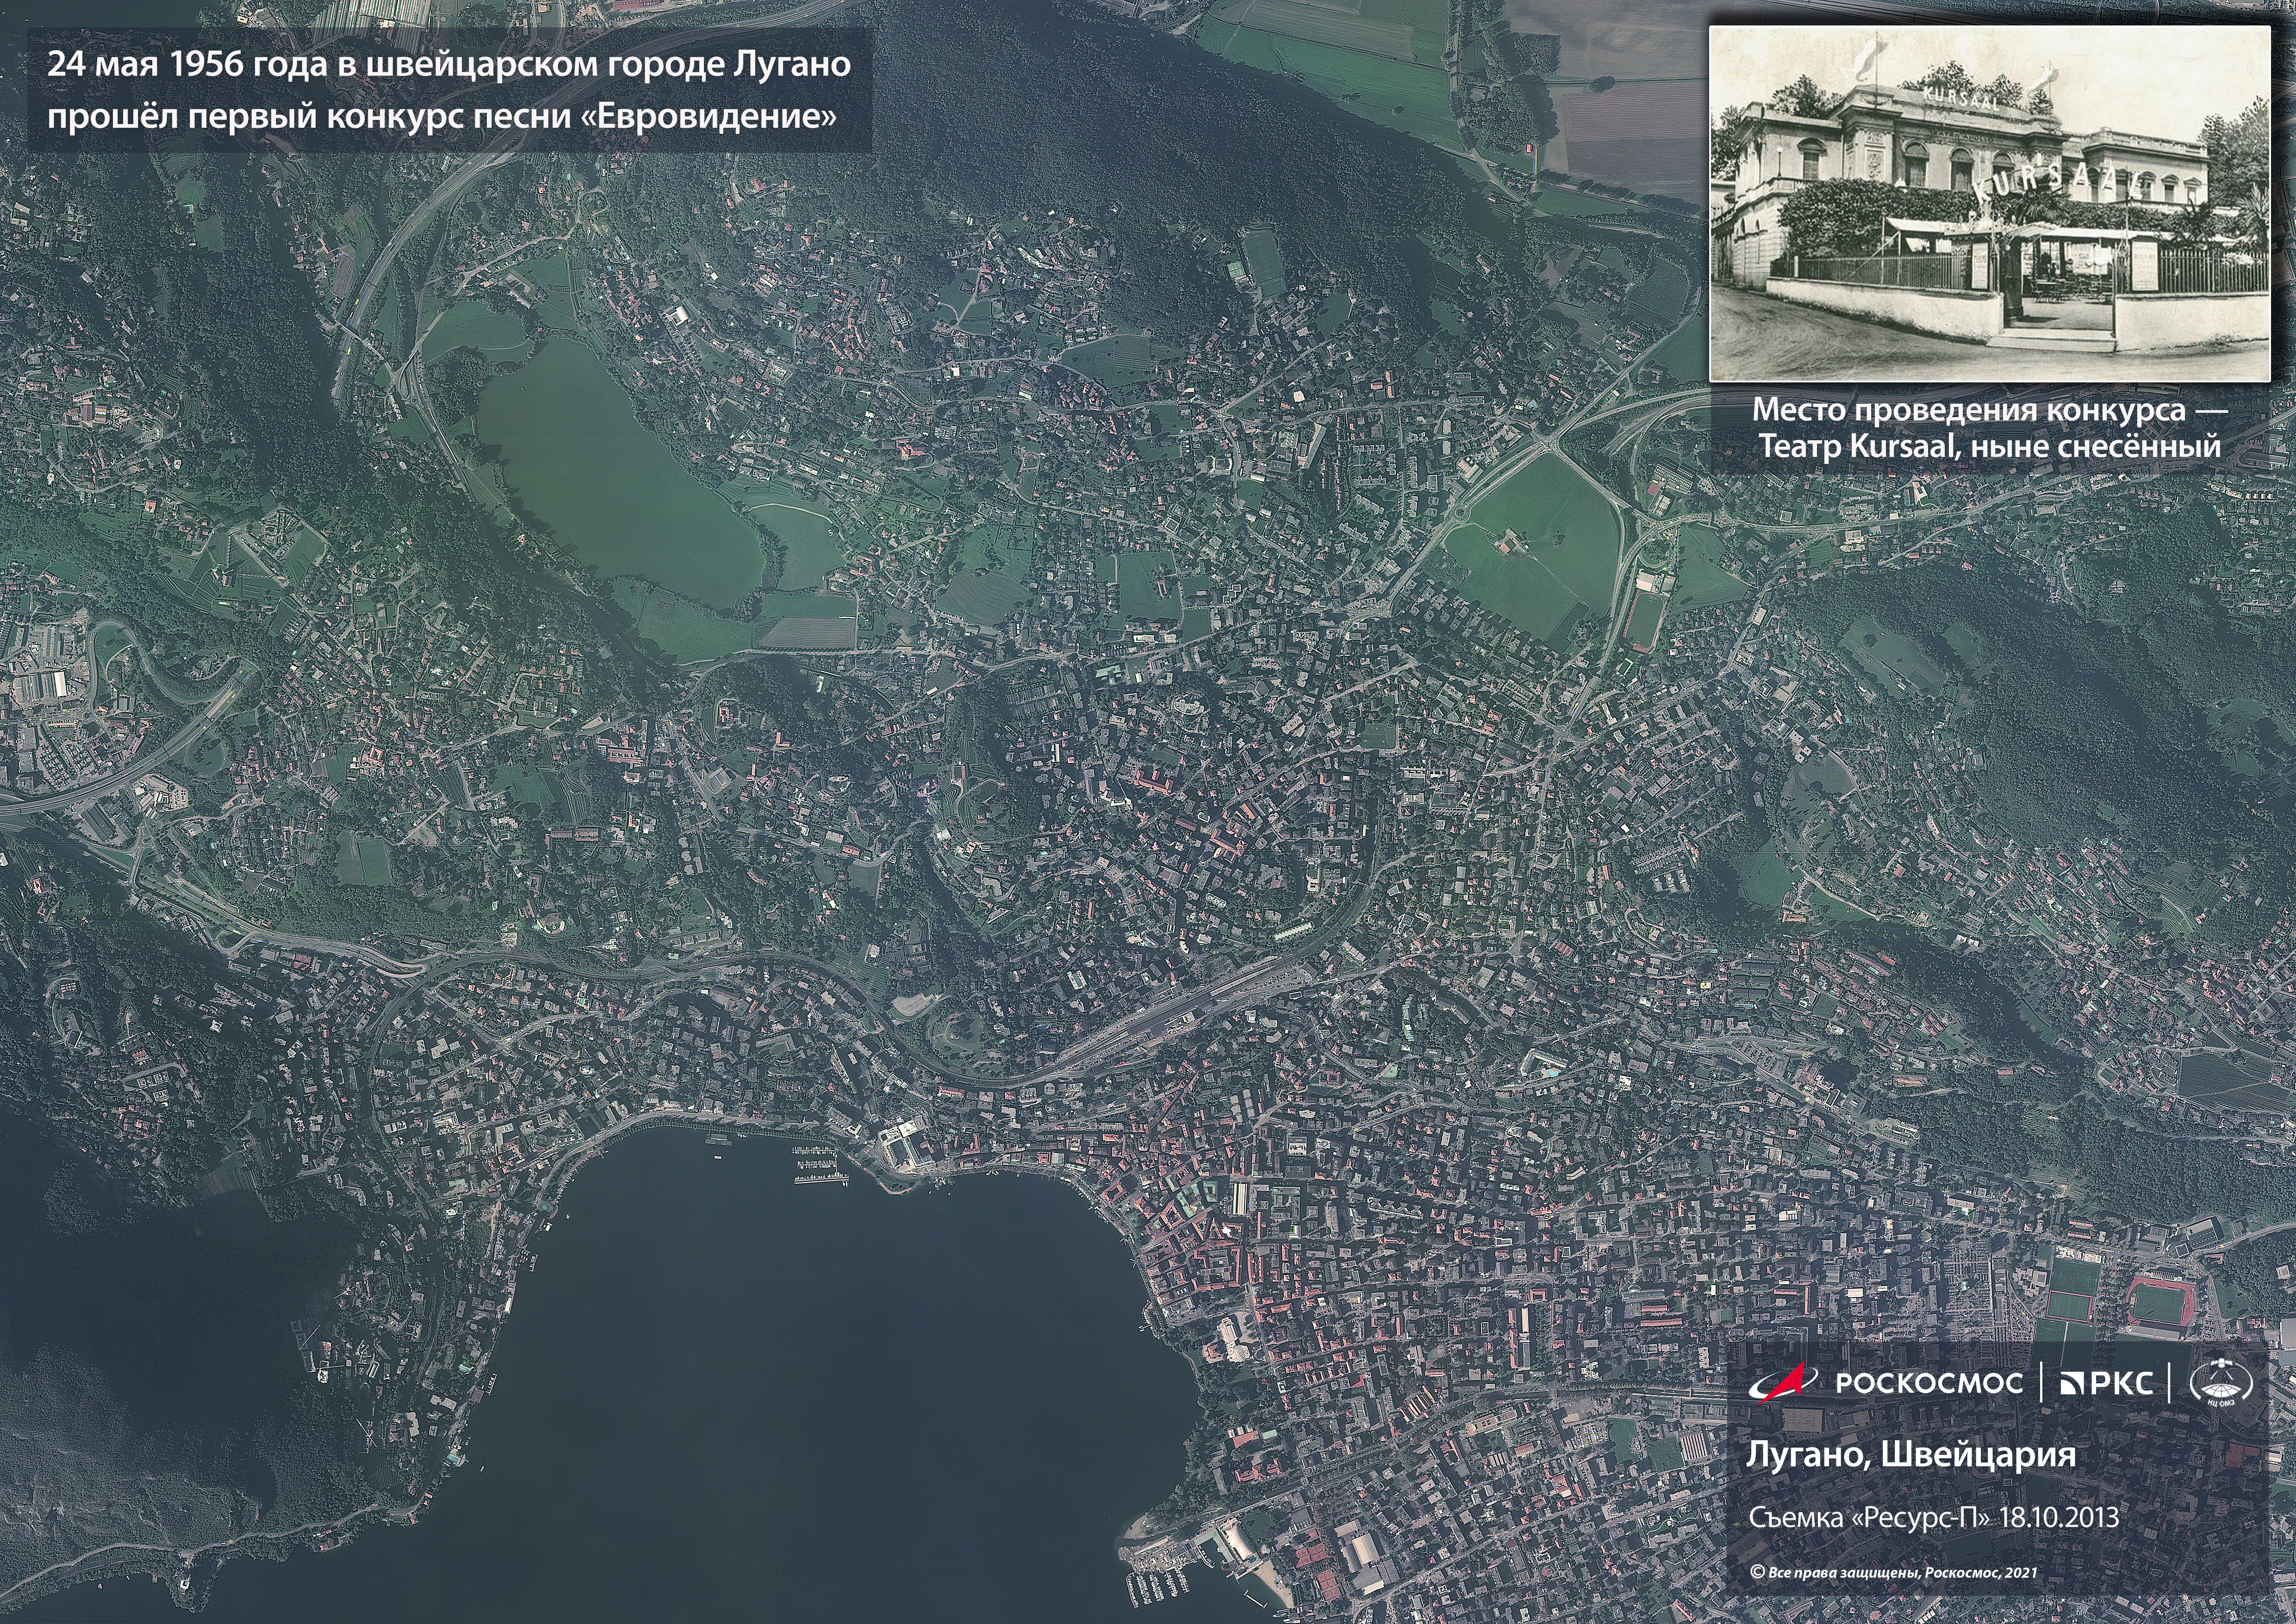Click the text "прошёл первый конкурс песни «Евровидение»"
Screen dimensions: 2296x1624
pyautogui.click(x=441, y=117)
